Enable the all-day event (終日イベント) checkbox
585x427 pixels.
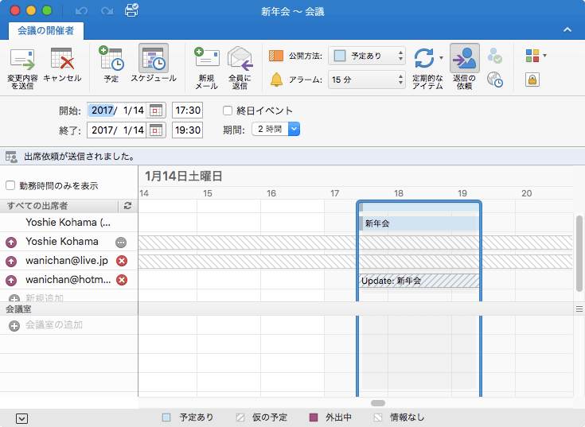click(228, 111)
